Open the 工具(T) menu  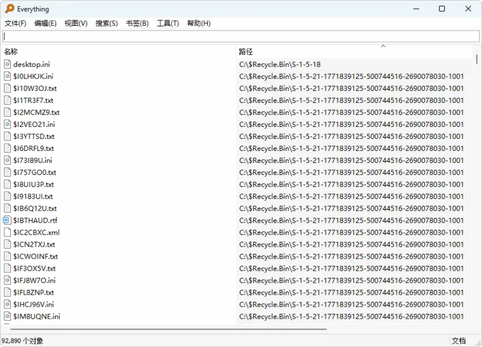point(168,23)
